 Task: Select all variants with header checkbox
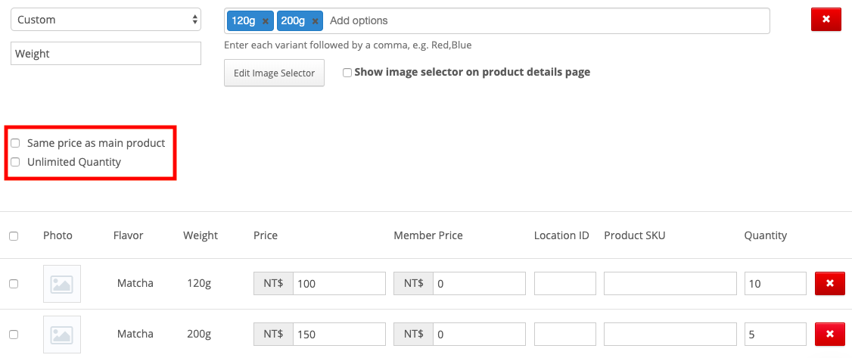click(14, 236)
